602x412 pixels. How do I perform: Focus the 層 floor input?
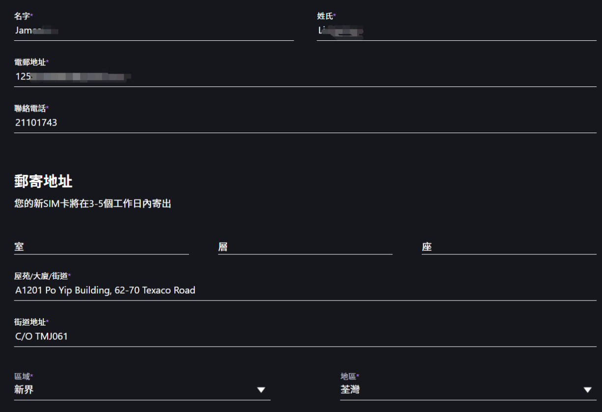click(x=305, y=247)
